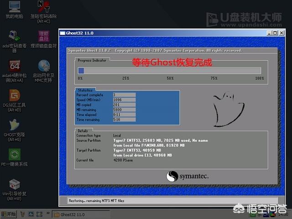Click Speed (MB/min) value 1096
Viewport: 292px width, 219px height.
click(124, 100)
